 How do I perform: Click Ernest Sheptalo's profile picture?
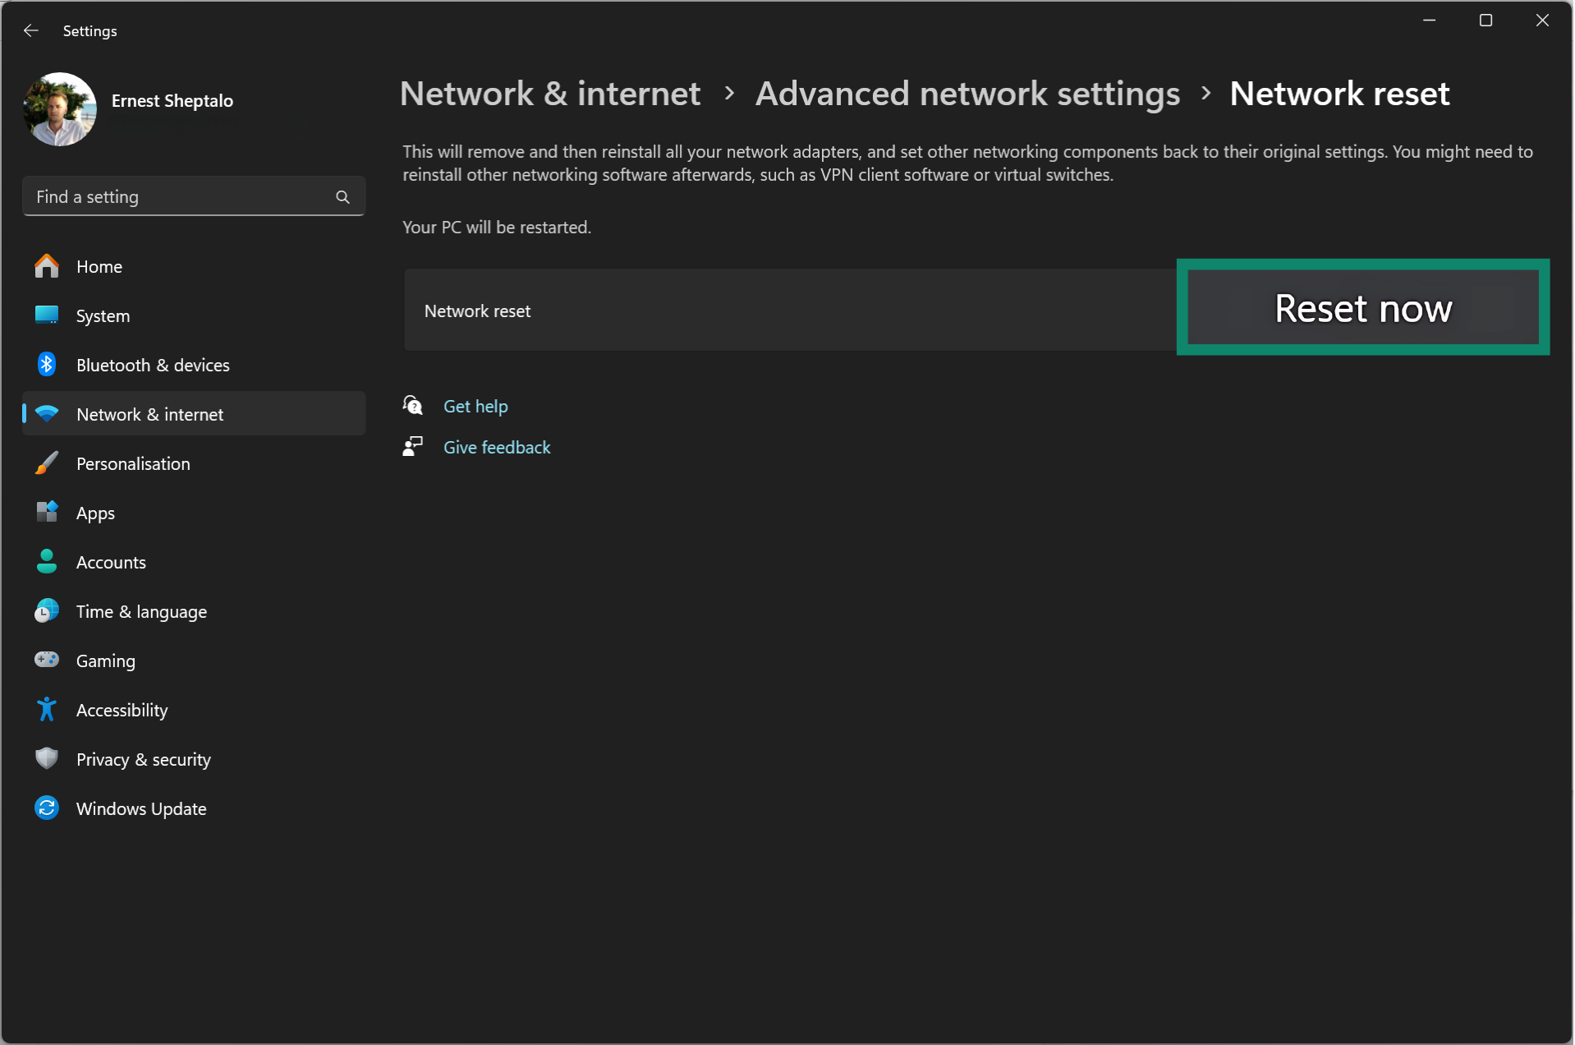pos(59,108)
